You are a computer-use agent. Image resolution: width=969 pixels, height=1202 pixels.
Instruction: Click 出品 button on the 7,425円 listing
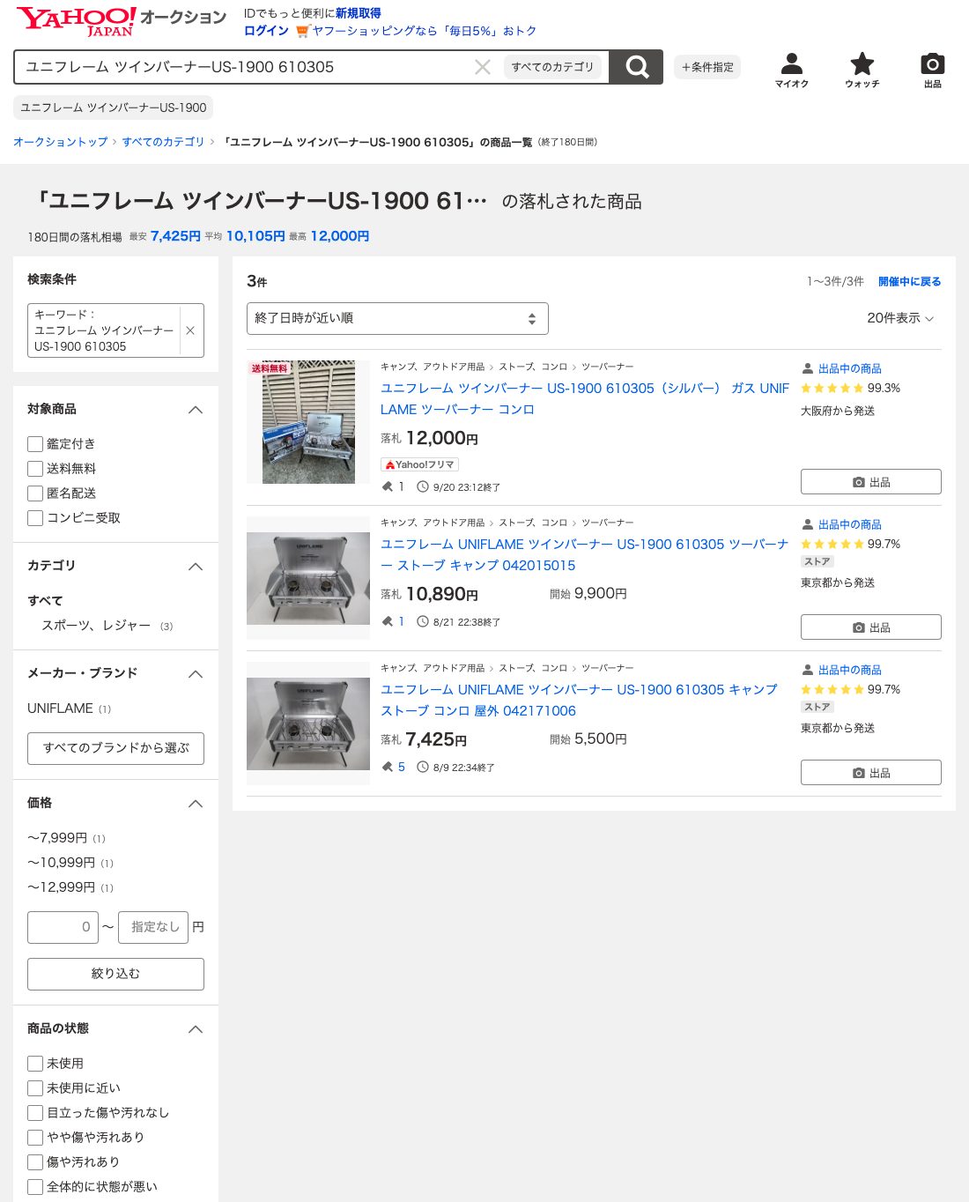coord(870,773)
